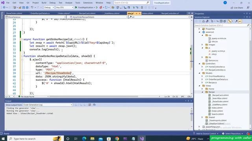The height and width of the screenshot is (141, 252).
Task: Open Task View on Windows taskbar
Action: [76, 139]
